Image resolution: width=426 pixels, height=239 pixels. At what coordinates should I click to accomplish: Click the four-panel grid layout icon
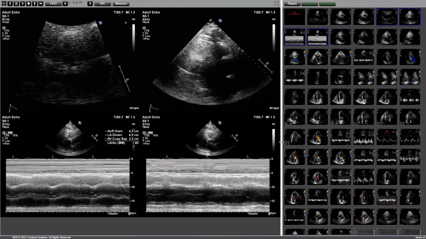3,3
